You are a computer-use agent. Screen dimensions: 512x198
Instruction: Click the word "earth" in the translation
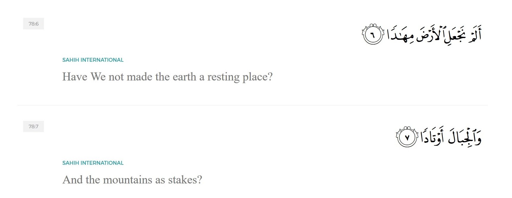click(184, 77)
